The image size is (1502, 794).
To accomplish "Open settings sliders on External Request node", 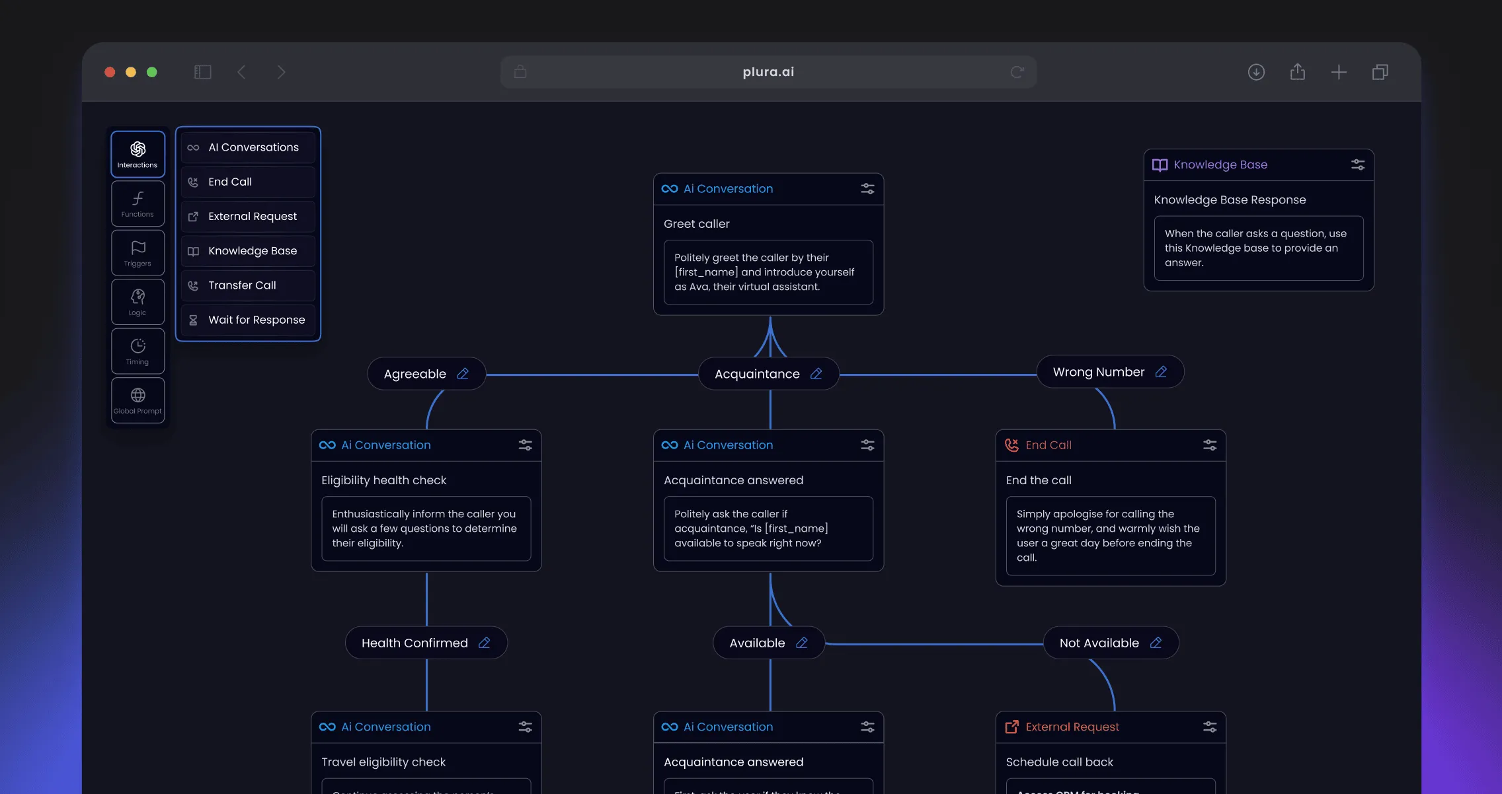I will [1210, 727].
